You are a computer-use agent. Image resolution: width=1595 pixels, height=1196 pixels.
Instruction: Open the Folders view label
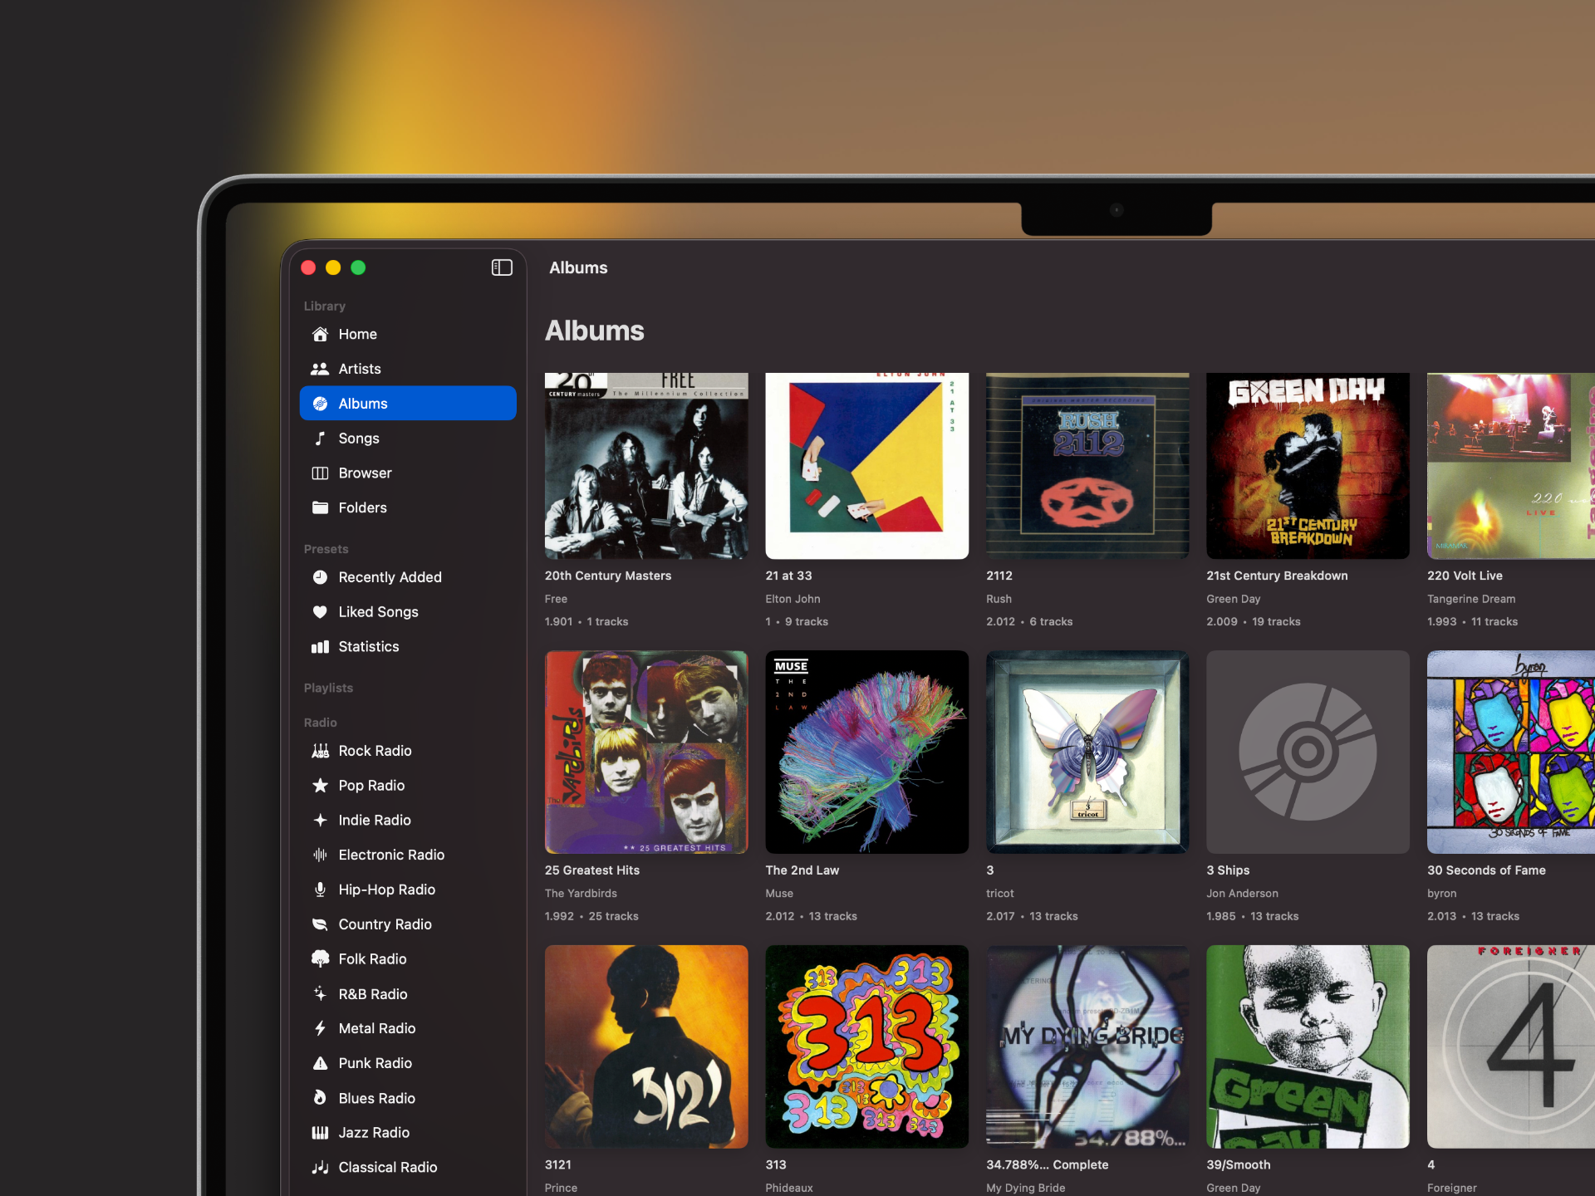pos(362,507)
